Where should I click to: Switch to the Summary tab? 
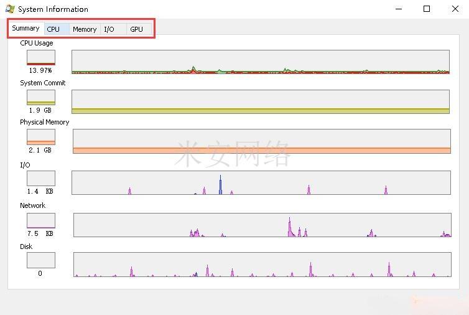(x=26, y=29)
